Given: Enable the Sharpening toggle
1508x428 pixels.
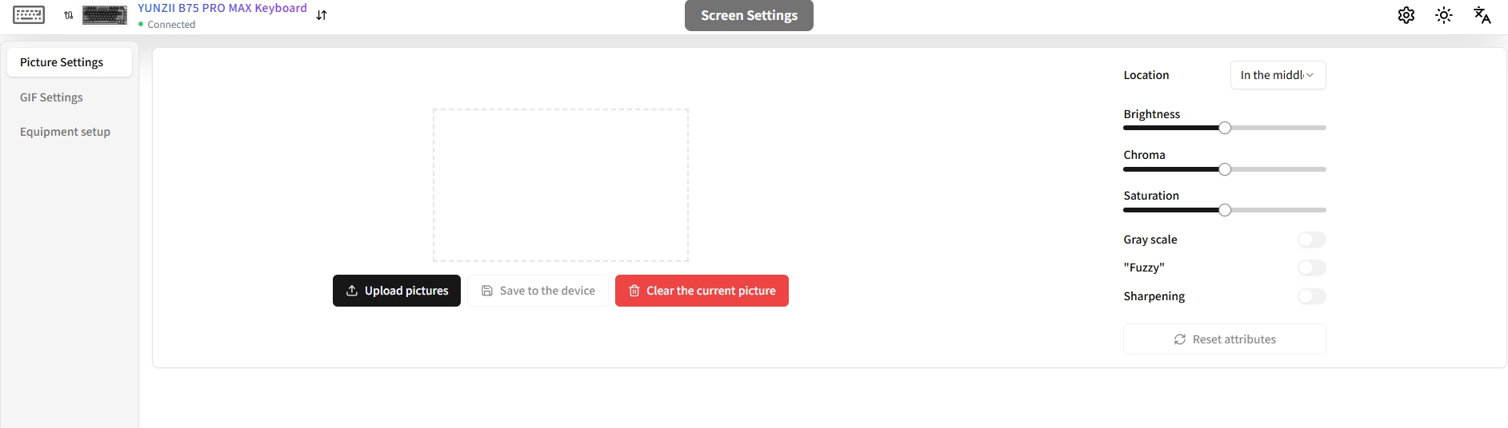Looking at the screenshot, I should pos(1312,296).
